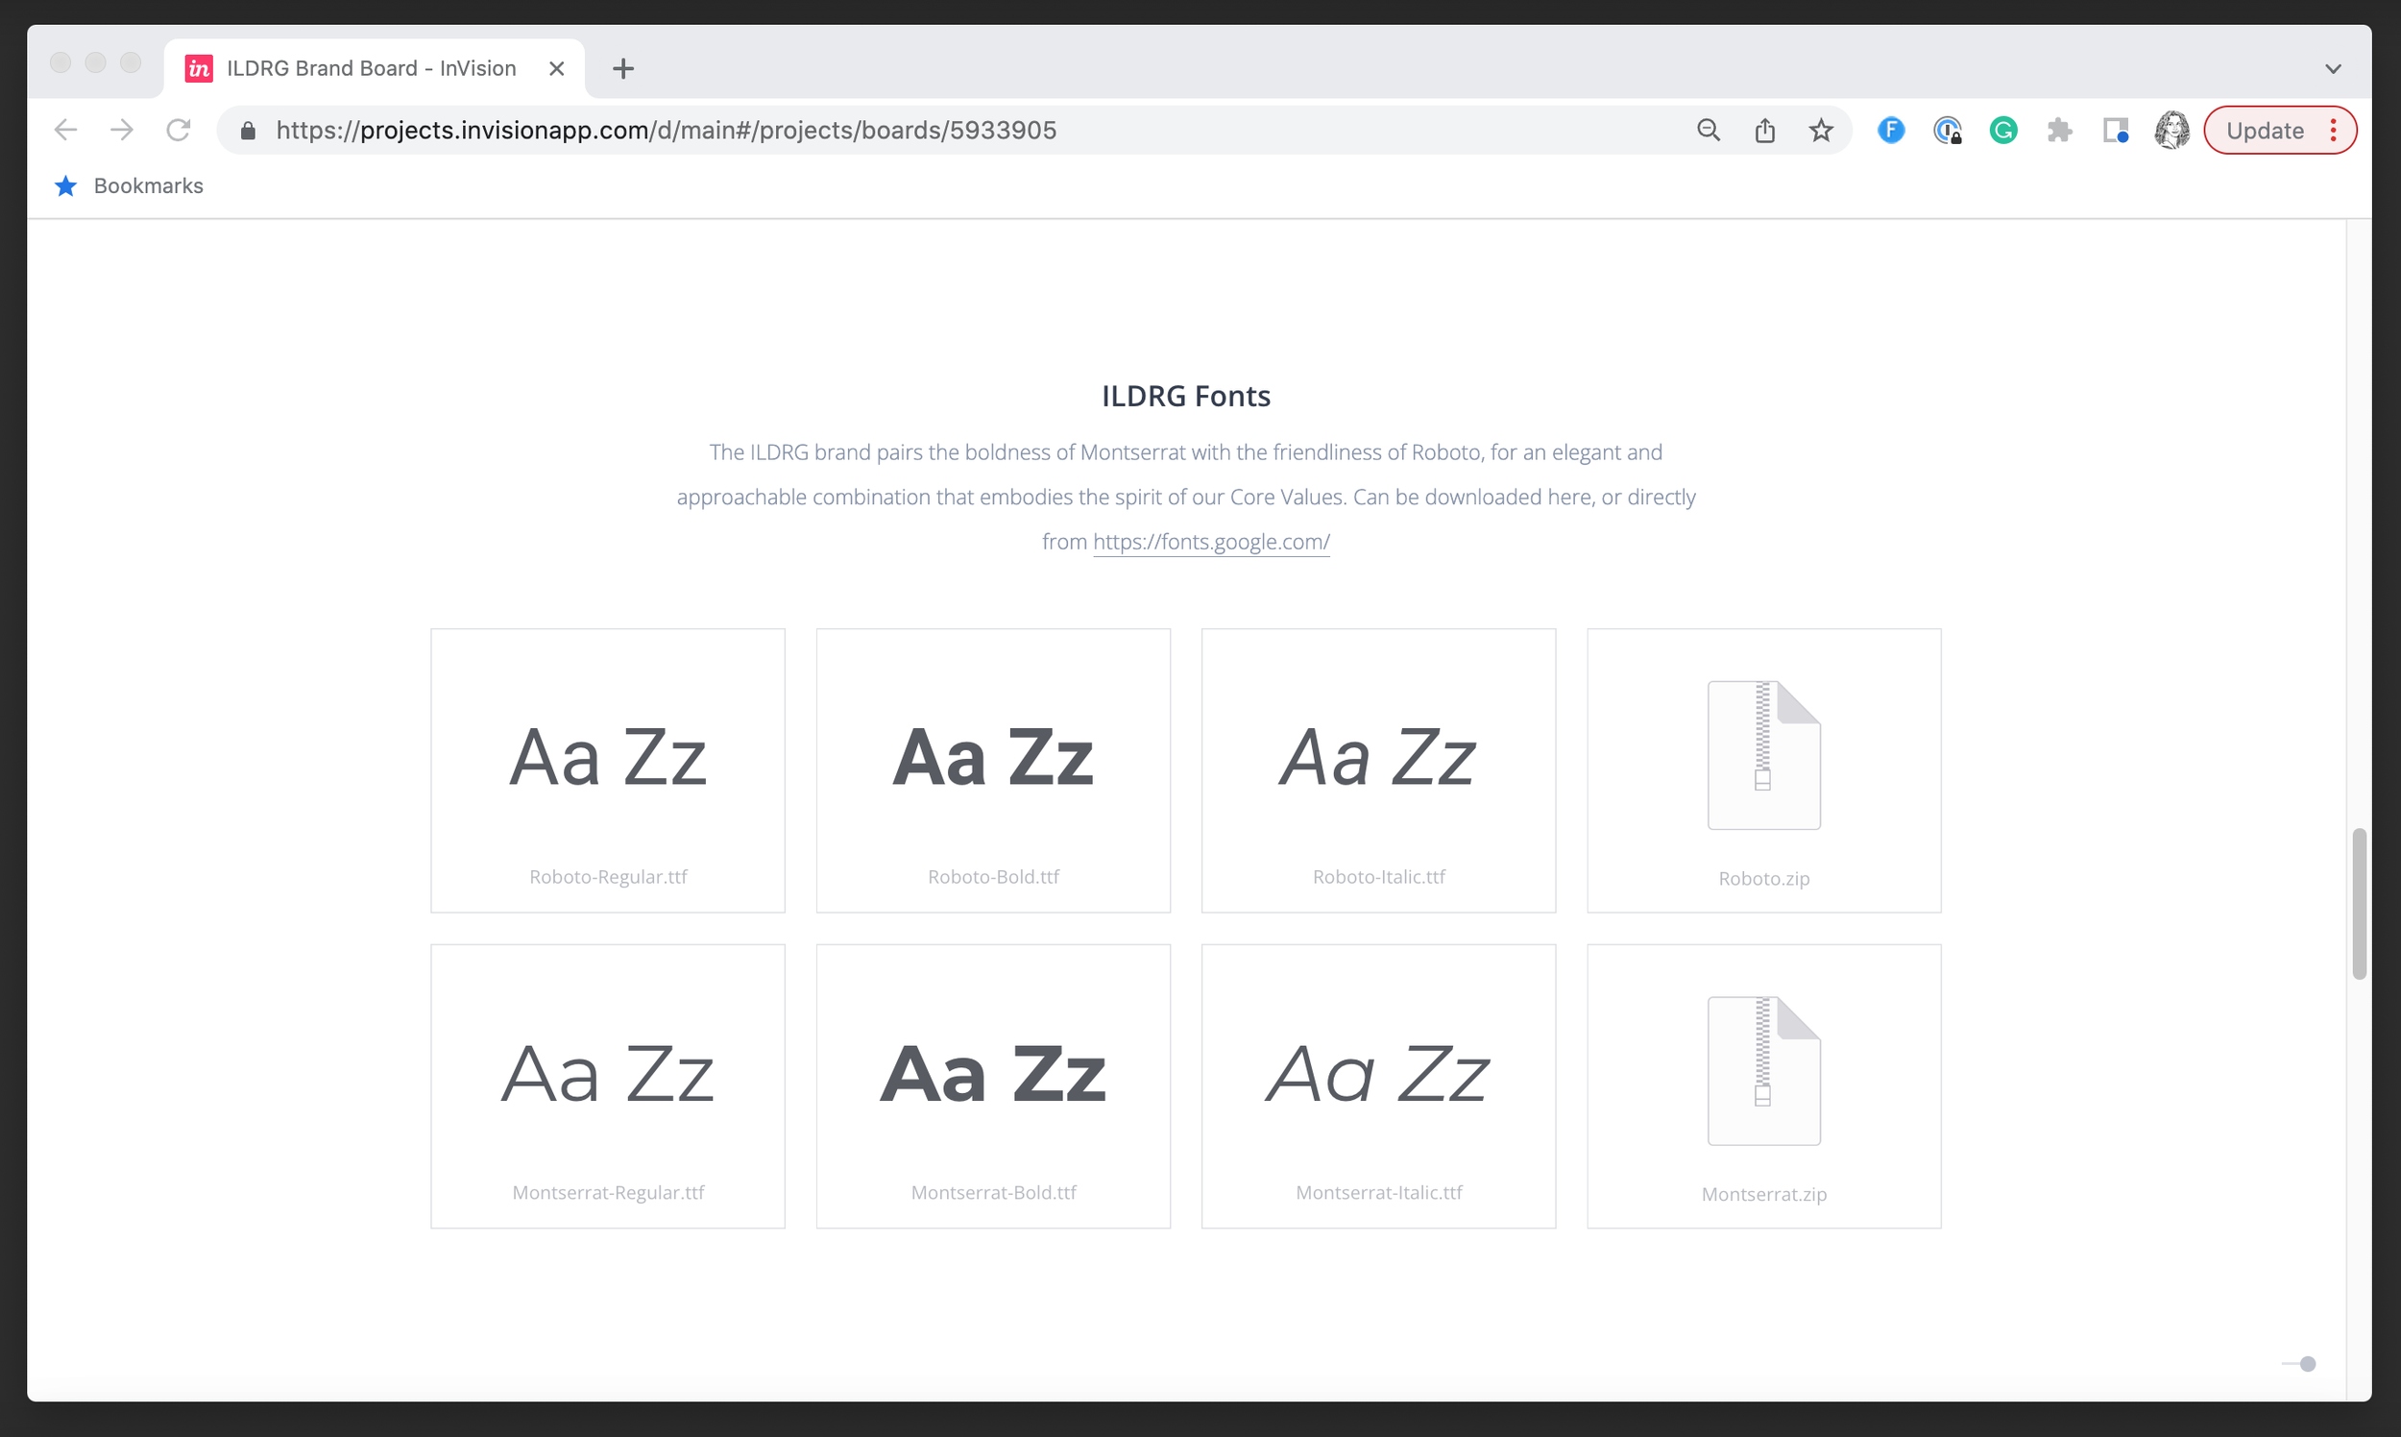Select the ILDRG Brand Board tab

[x=371, y=69]
